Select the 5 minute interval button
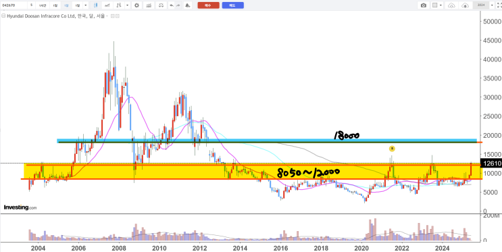This screenshot has width=502, height=252. 31,5
